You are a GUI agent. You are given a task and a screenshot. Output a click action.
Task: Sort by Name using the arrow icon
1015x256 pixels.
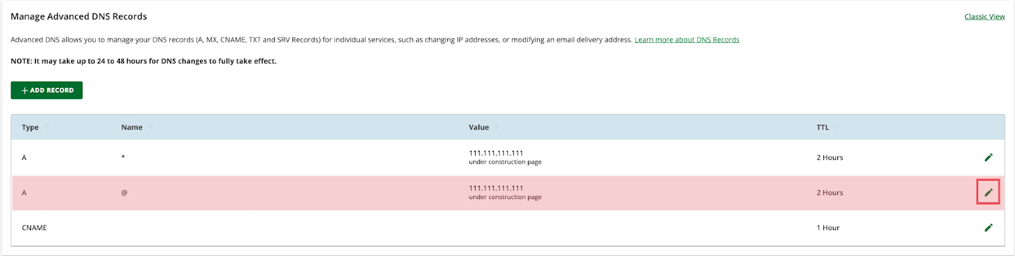pos(151,127)
